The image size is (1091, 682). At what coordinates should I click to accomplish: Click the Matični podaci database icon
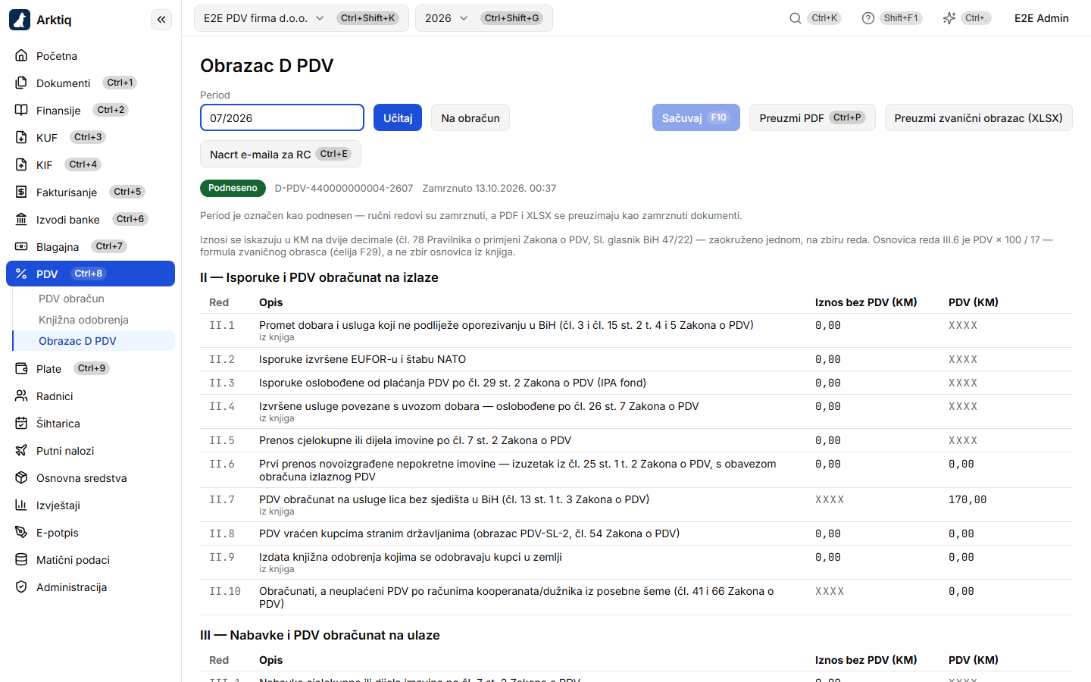click(x=21, y=560)
